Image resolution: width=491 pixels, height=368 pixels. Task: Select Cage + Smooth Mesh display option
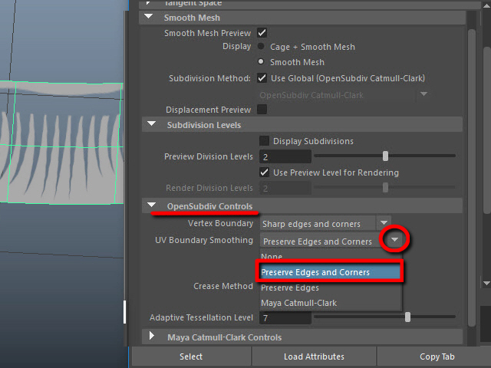(262, 47)
